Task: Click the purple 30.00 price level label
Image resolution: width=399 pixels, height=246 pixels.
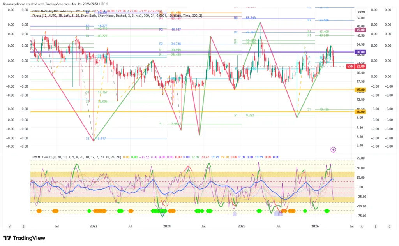Action: point(360,52)
